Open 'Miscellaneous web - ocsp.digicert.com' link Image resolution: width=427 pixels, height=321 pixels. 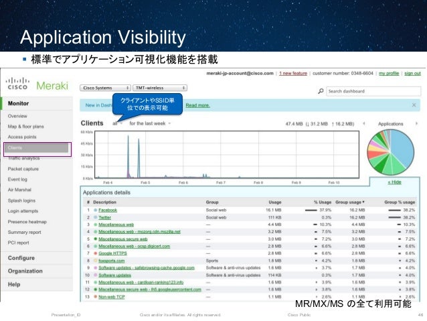tap(135, 246)
